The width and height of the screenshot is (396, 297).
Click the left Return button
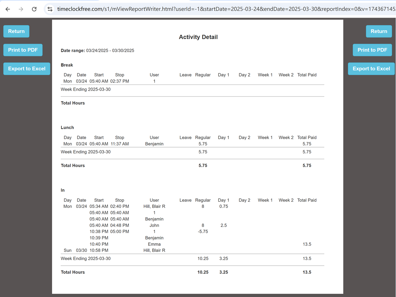pyautogui.click(x=16, y=31)
